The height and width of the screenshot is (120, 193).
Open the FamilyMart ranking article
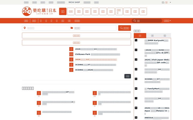tap(157, 90)
